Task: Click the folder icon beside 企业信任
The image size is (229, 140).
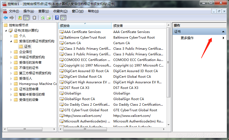Action: coord(16,52)
